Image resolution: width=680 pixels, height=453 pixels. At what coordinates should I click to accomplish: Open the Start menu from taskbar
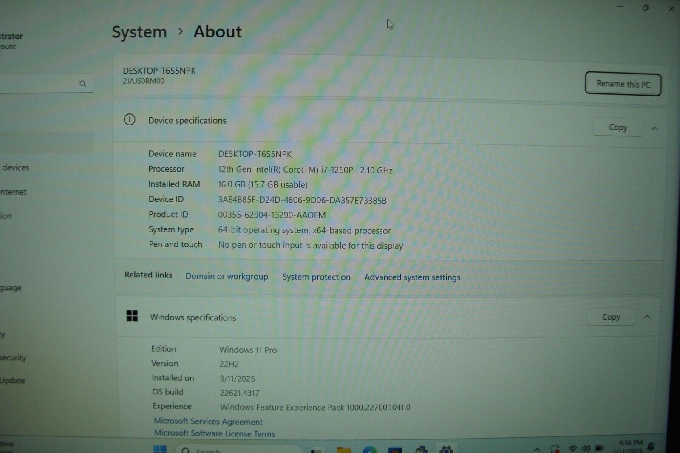pos(160,449)
